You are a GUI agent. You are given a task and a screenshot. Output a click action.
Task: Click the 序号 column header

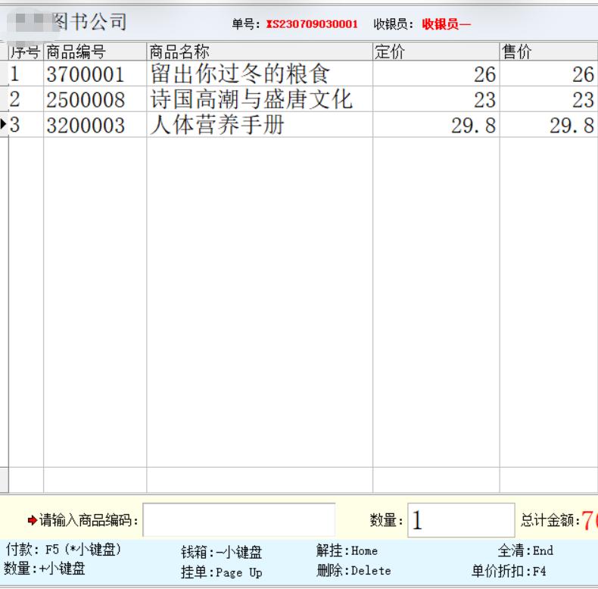tap(26, 51)
